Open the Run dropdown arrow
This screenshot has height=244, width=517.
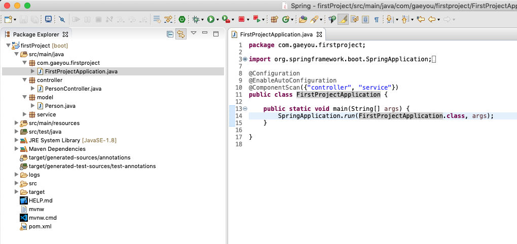[x=217, y=20]
